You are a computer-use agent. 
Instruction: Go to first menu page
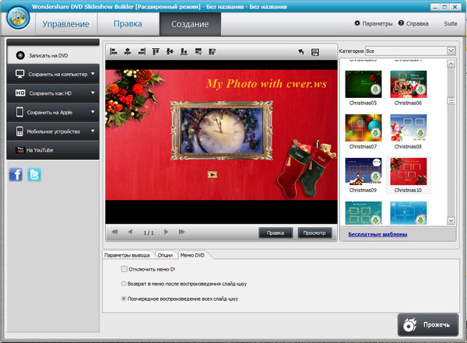click(x=114, y=232)
